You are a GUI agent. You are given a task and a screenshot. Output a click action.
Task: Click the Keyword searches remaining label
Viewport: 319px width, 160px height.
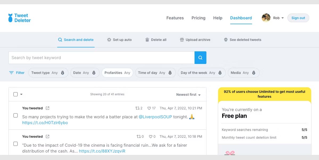(245, 130)
